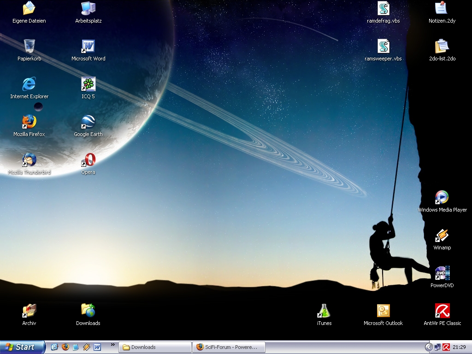Click the taskbar clock showing 21:29
472x354 pixels.
(x=459, y=347)
